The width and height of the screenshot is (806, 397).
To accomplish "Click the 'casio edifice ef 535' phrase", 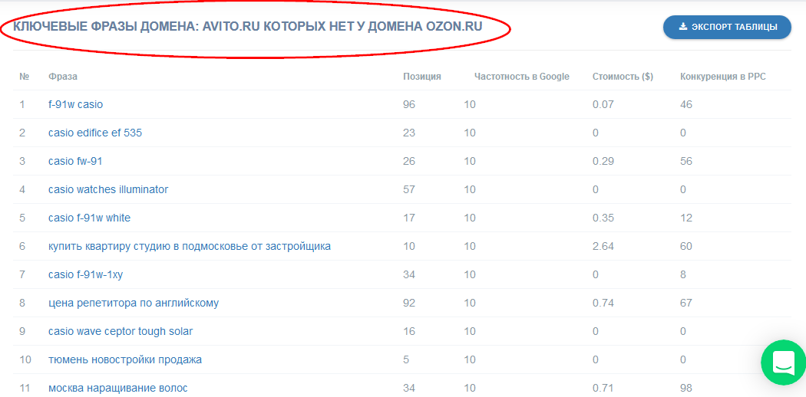I will pyautogui.click(x=94, y=133).
